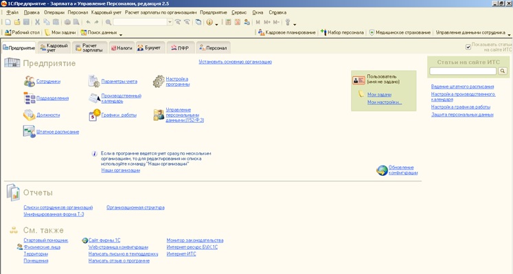Open the Организационная структура report link
513x274 pixels.
click(135, 207)
